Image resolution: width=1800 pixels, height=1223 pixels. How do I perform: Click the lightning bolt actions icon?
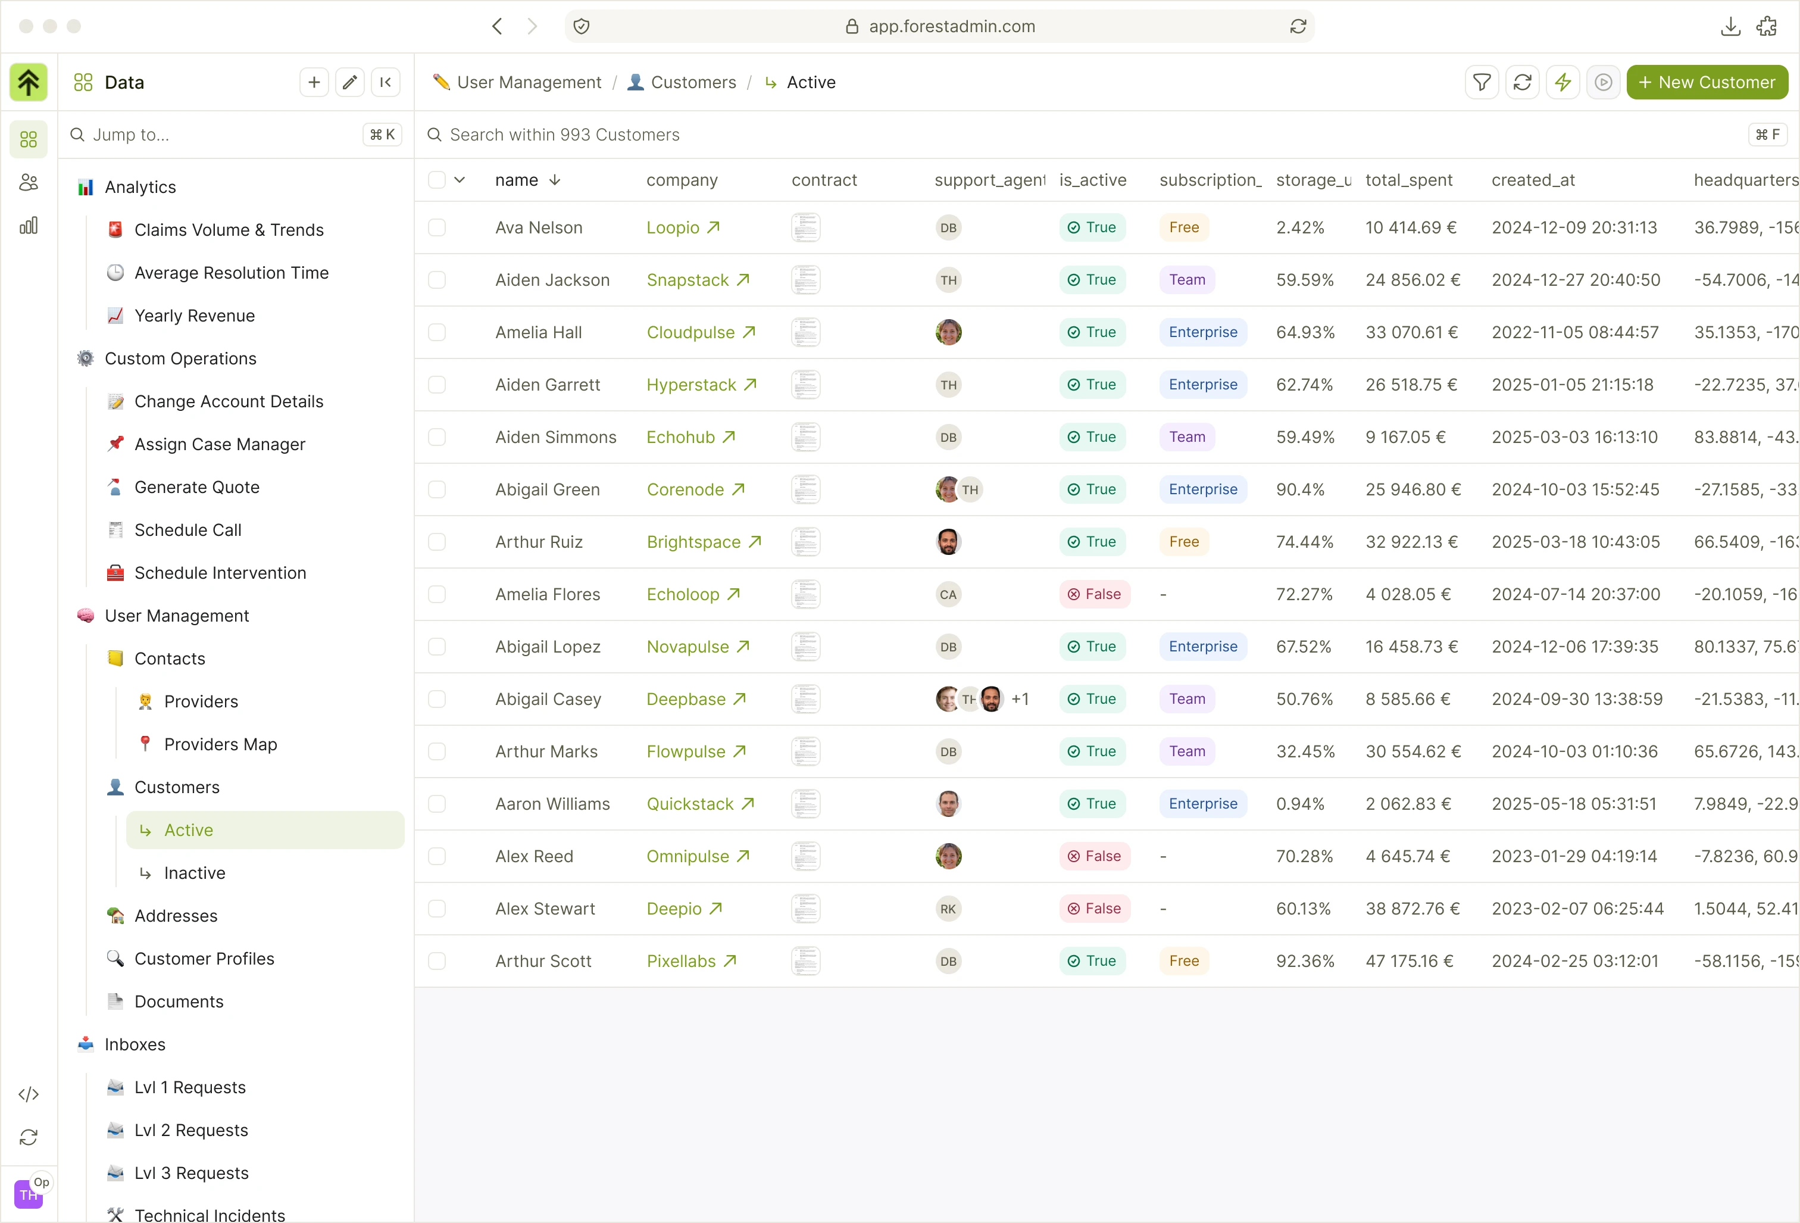[1562, 82]
